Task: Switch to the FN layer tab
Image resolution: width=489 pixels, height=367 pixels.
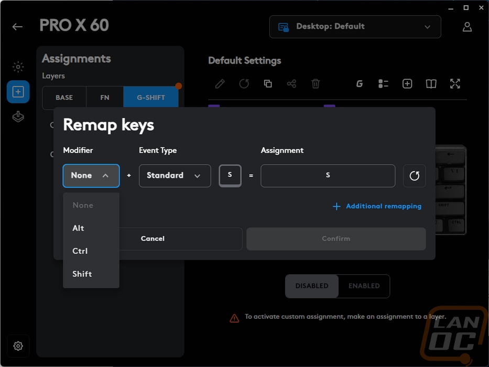Action: 105,98
